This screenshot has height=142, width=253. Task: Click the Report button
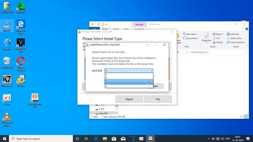pos(129,99)
